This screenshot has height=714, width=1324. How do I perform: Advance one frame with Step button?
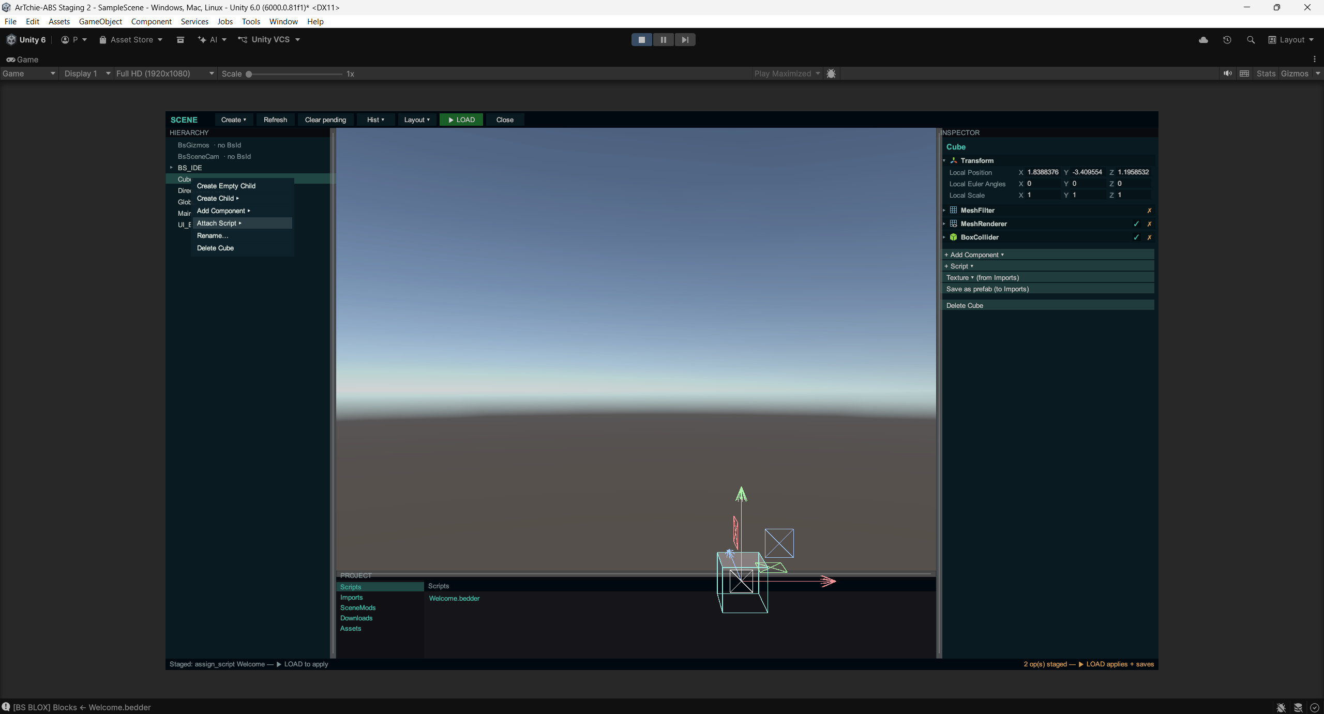click(x=685, y=40)
